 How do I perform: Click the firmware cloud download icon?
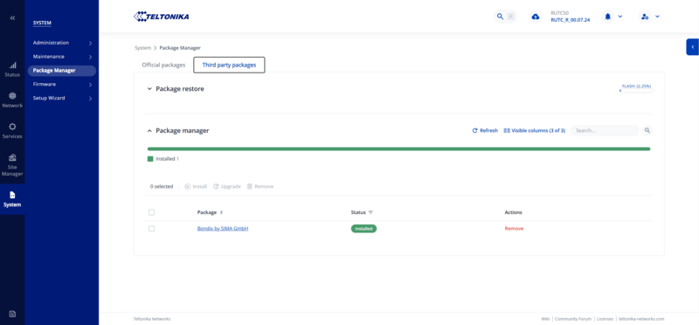coord(536,17)
